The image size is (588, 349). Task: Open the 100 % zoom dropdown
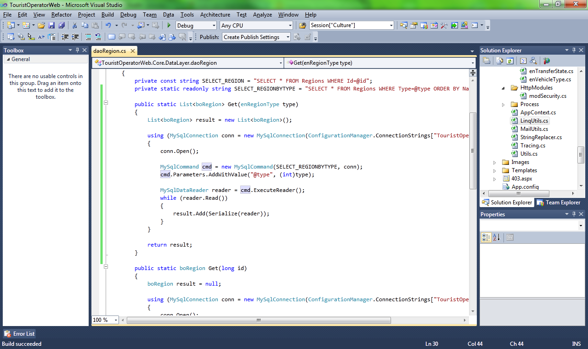click(x=115, y=320)
